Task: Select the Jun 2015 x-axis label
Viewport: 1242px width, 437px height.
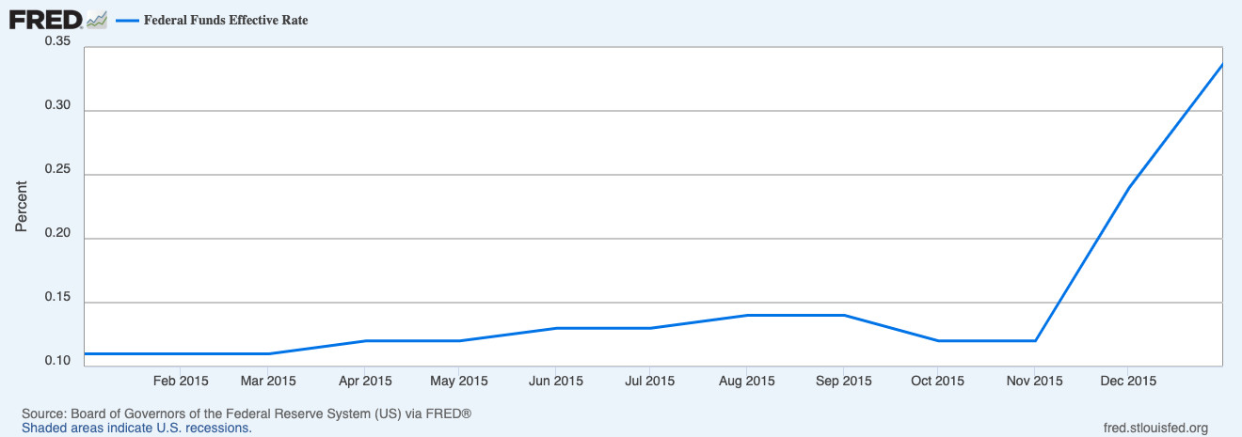Action: tap(555, 381)
